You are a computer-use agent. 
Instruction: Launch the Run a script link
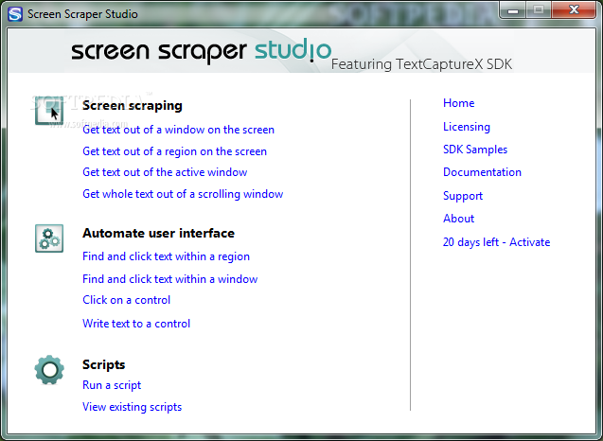coord(112,385)
